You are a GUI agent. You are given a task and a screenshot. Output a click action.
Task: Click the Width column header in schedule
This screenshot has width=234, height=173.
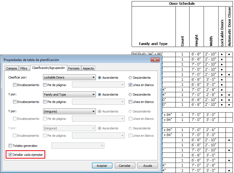pos(211,26)
